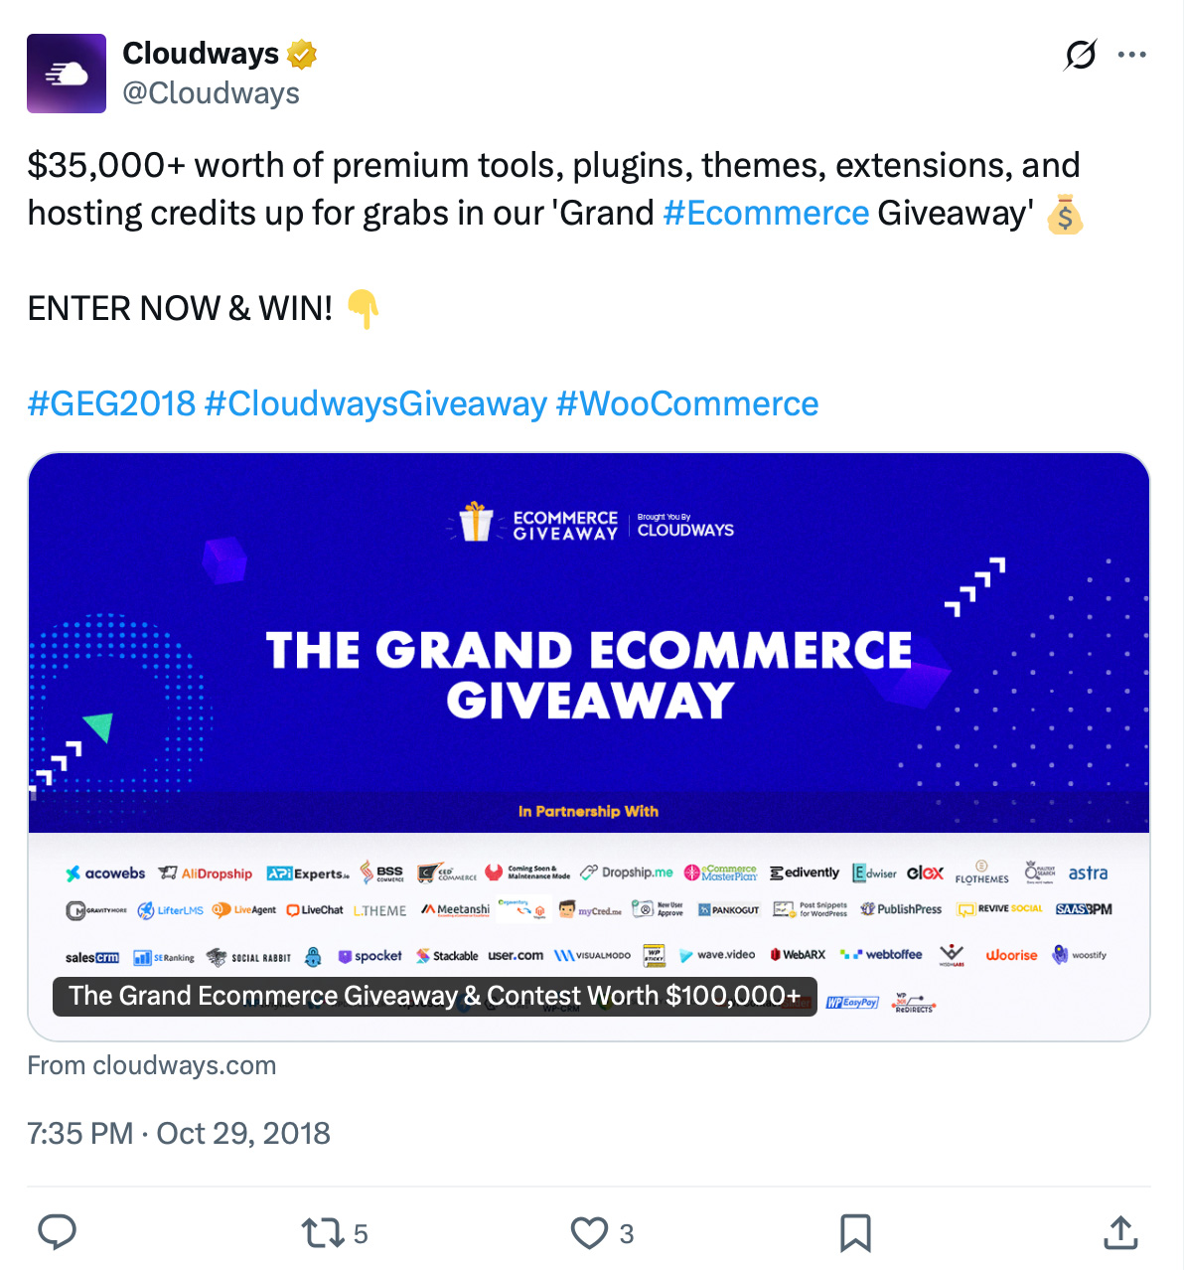Expand tweet options via the three dots
The width and height of the screenshot is (1184, 1270).
coord(1132,54)
